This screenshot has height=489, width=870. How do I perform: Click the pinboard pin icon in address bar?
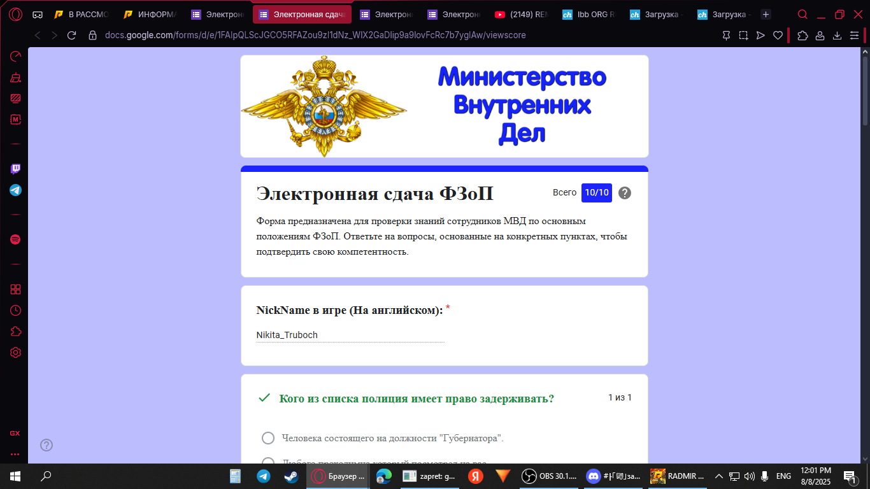(726, 36)
